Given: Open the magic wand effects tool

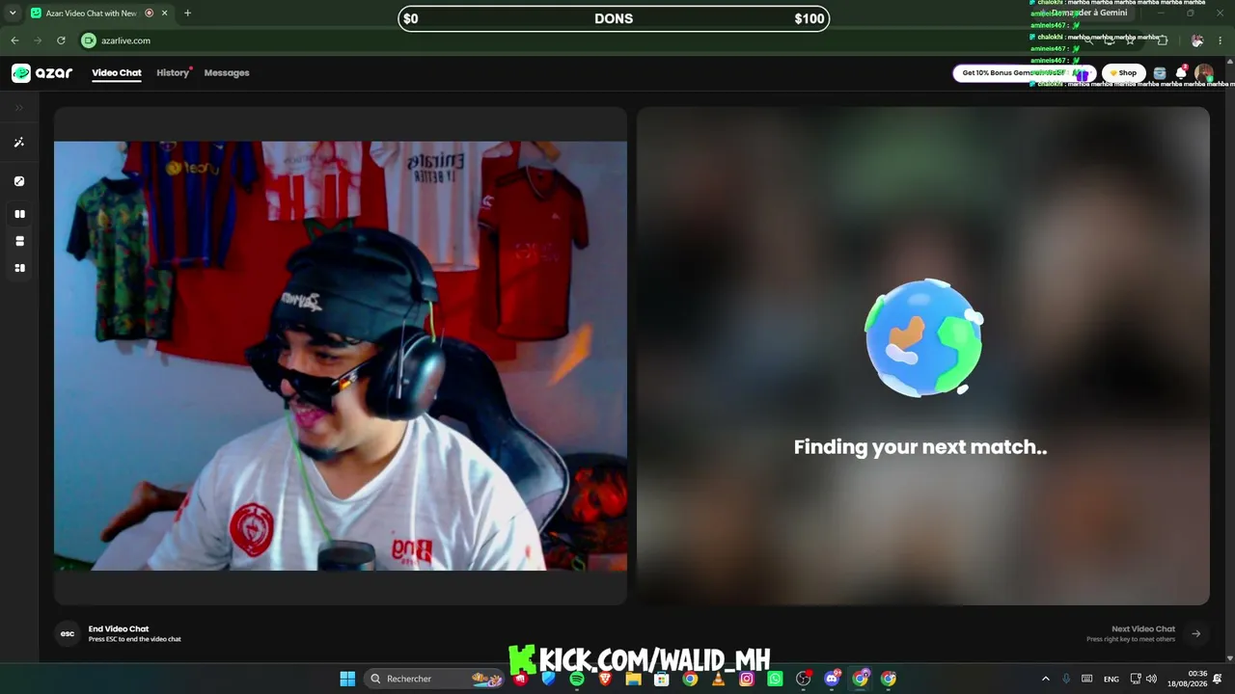Looking at the screenshot, I should [x=19, y=143].
